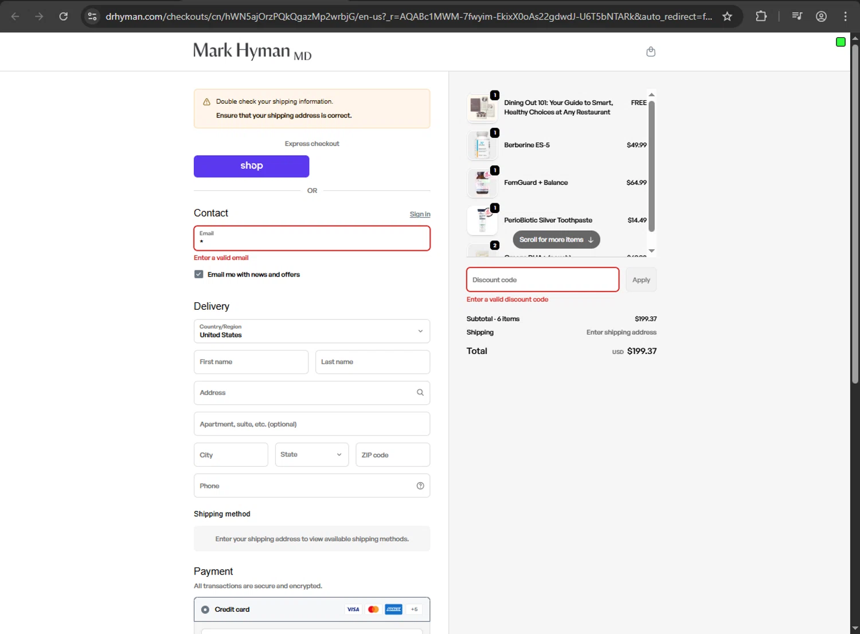
Task: Open the browser extensions puzzle icon
Action: [x=761, y=16]
